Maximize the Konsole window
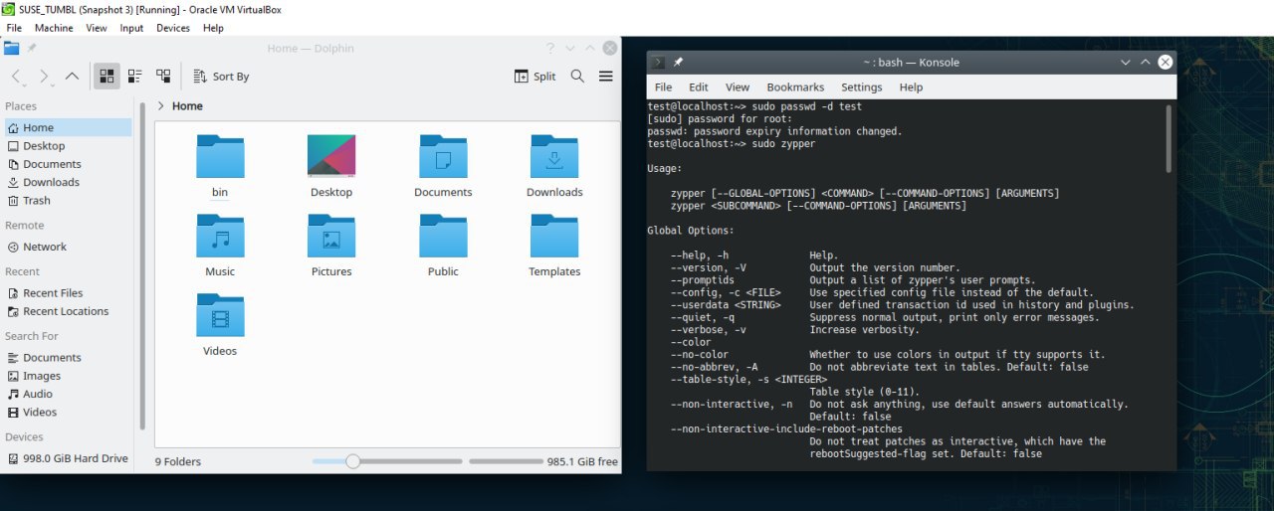Screen dimensions: 1274x511 click(x=1146, y=62)
